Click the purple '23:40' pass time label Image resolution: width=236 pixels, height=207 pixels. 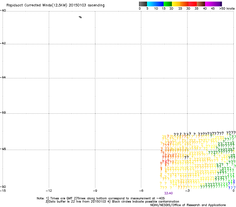(x=168, y=193)
